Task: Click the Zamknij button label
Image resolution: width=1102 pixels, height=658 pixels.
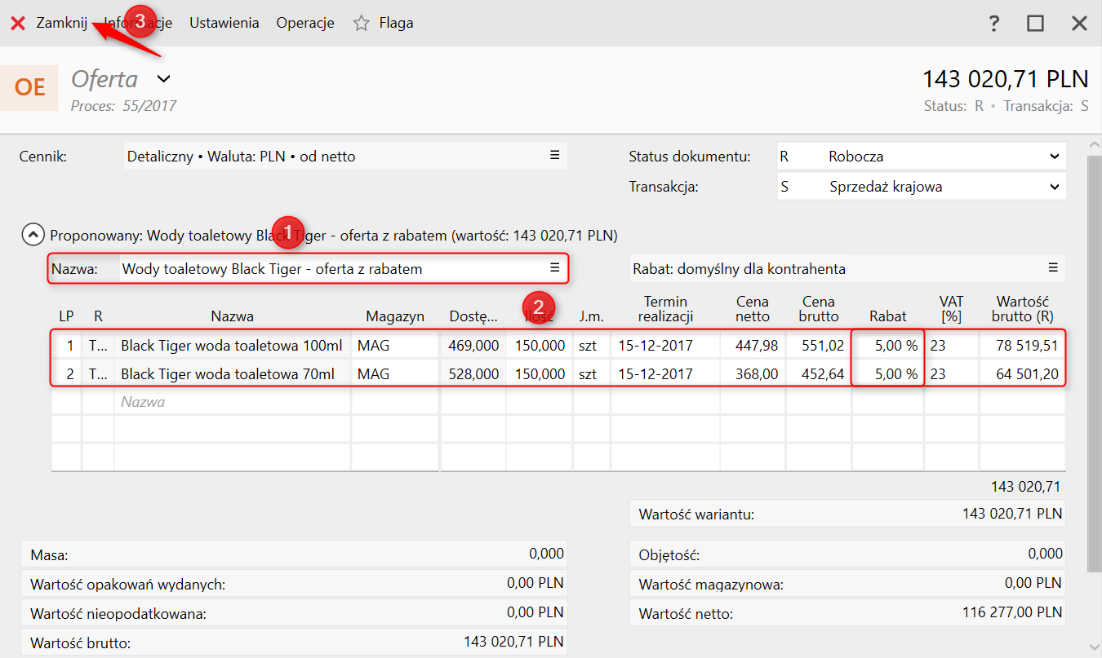Action: click(61, 23)
